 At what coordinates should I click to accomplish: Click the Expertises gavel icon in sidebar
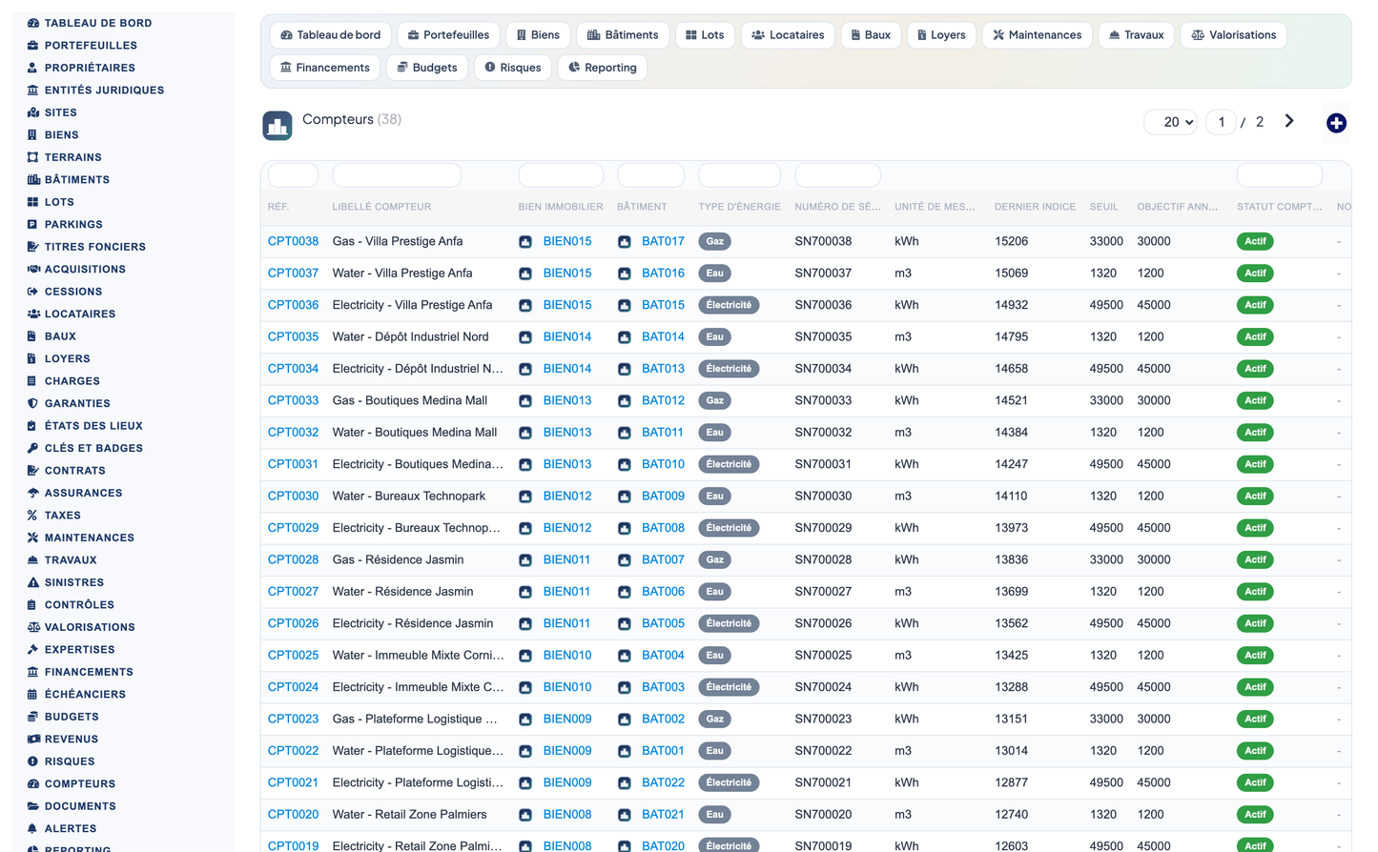point(33,650)
